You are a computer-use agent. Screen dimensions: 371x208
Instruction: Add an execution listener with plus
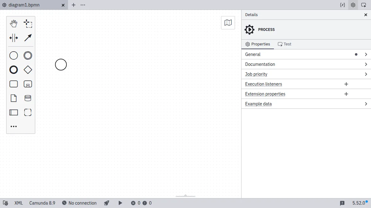pos(346,84)
